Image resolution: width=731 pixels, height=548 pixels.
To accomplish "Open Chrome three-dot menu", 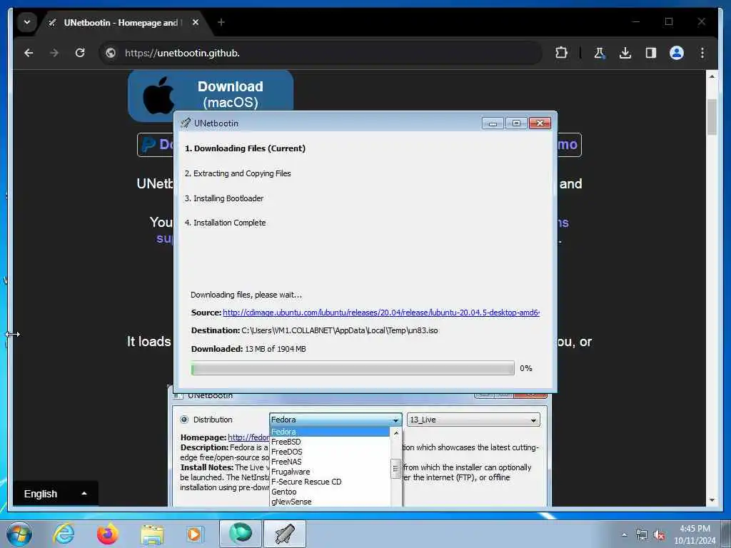I will click(702, 53).
